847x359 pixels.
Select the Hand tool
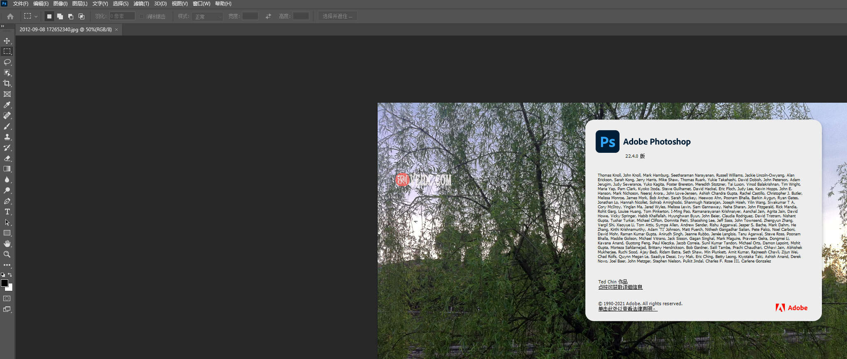pyautogui.click(x=7, y=244)
